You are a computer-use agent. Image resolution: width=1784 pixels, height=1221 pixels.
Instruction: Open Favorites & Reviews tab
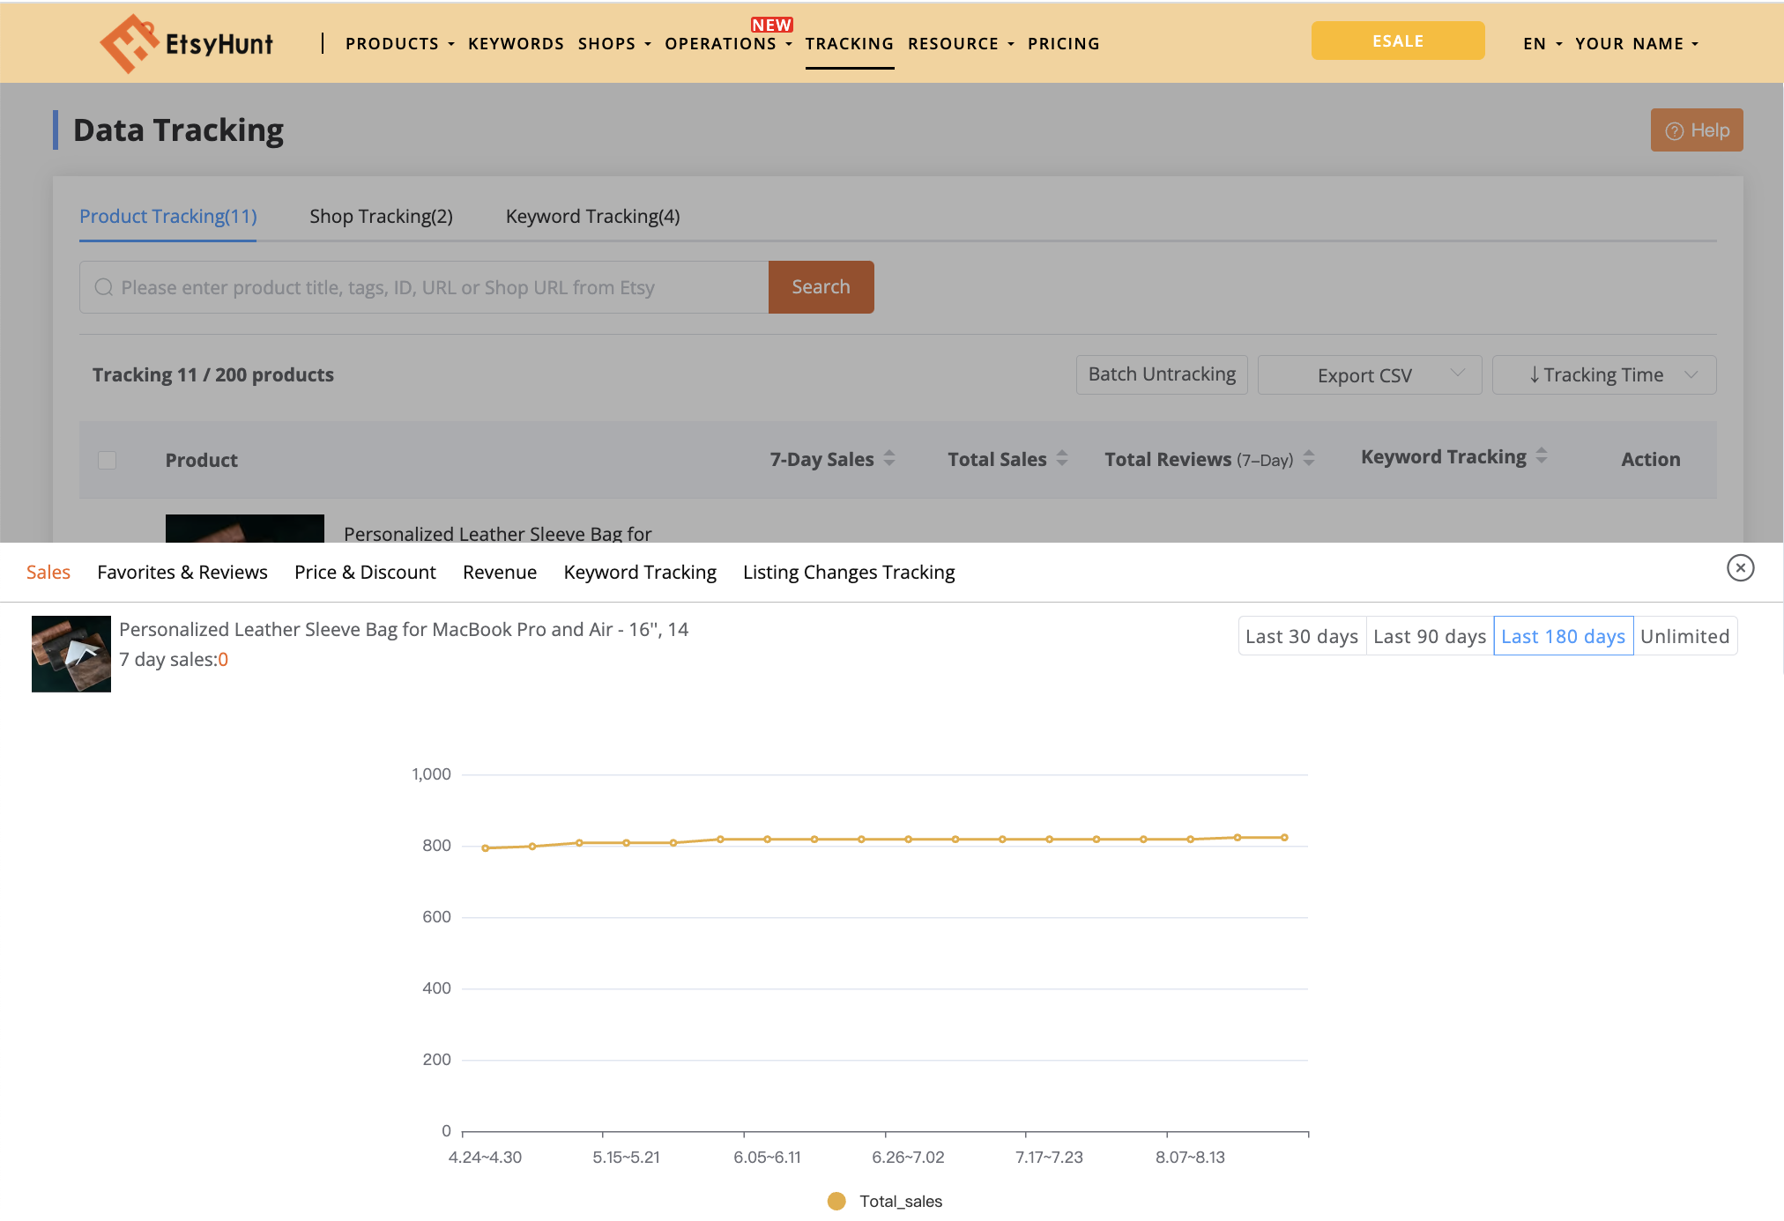[182, 572]
